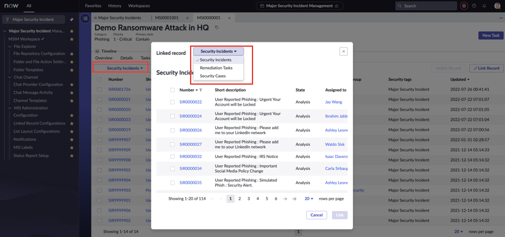This screenshot has height=237, width=505.
Task: Check the select-all box in dialog header
Action: point(172,90)
